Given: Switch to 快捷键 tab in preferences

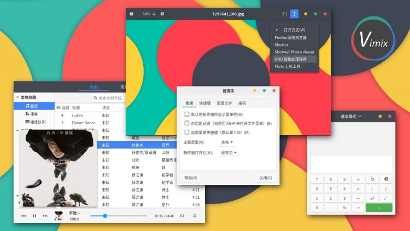Looking at the screenshot, I should point(205,103).
